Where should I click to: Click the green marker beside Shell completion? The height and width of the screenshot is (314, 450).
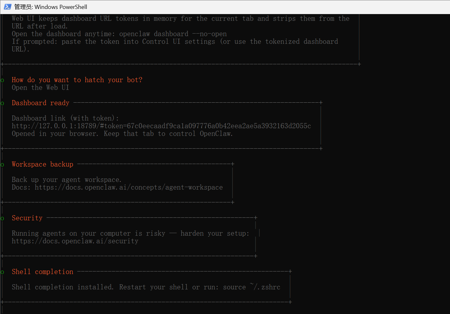point(2,272)
